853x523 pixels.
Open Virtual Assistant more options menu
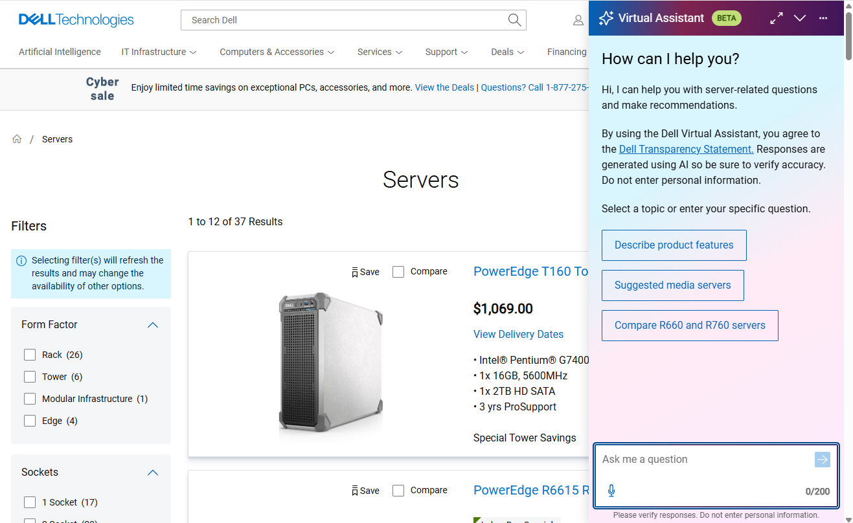click(823, 18)
